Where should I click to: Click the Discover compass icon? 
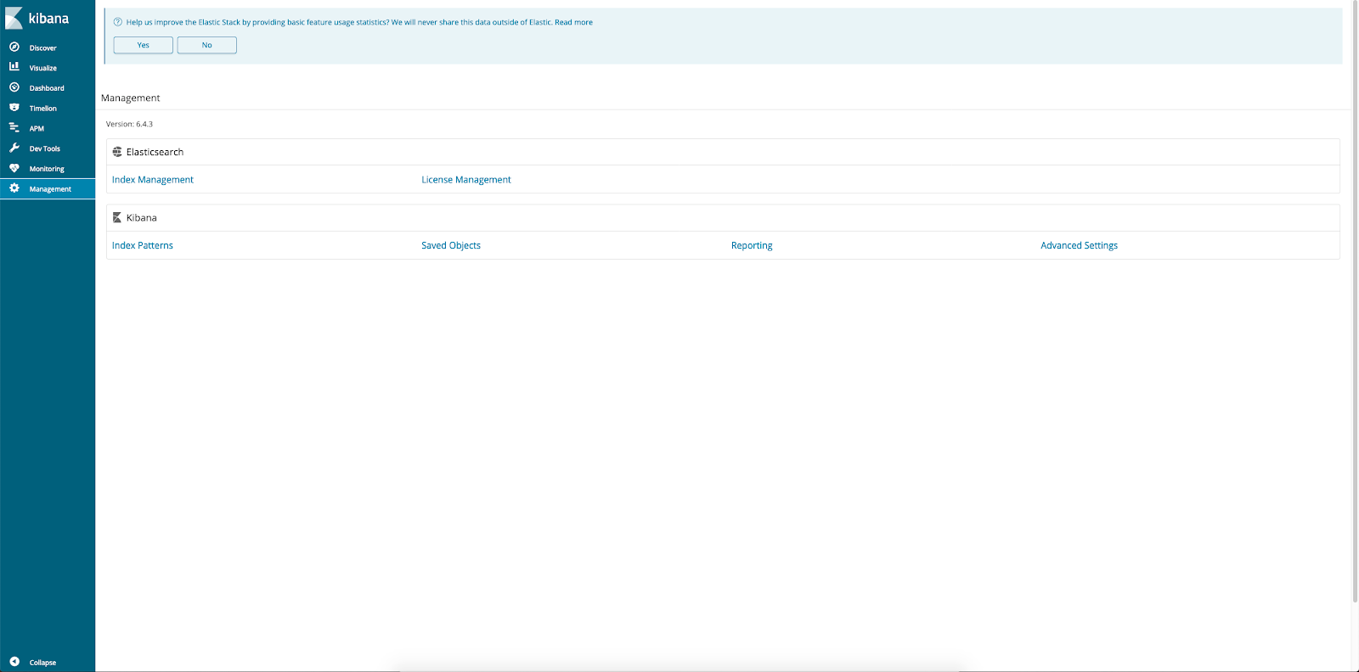(x=14, y=48)
